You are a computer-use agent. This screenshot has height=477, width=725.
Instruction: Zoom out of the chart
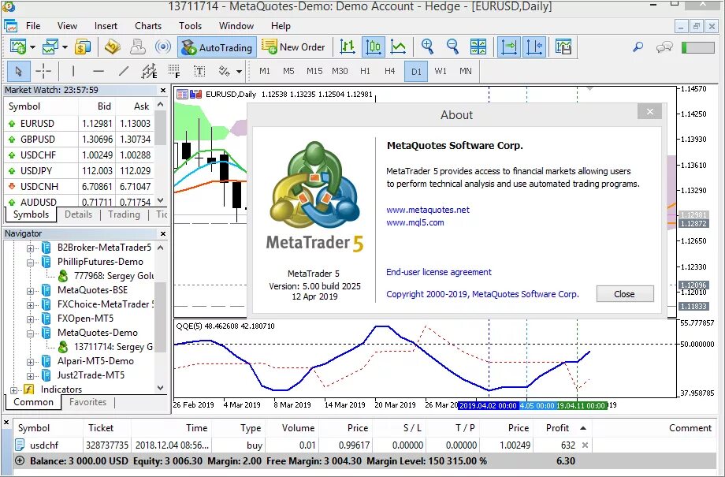(452, 47)
